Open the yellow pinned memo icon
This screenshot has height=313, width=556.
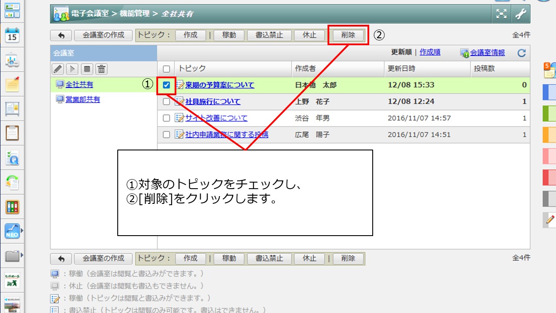pos(12,84)
